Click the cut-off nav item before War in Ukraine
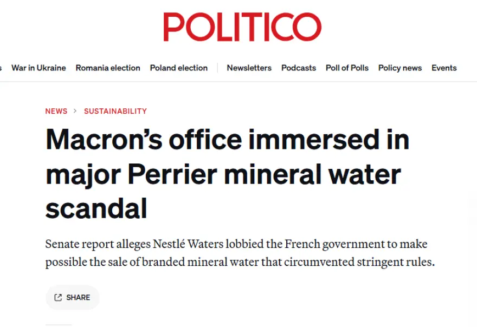This screenshot has width=477, height=327. [1, 68]
